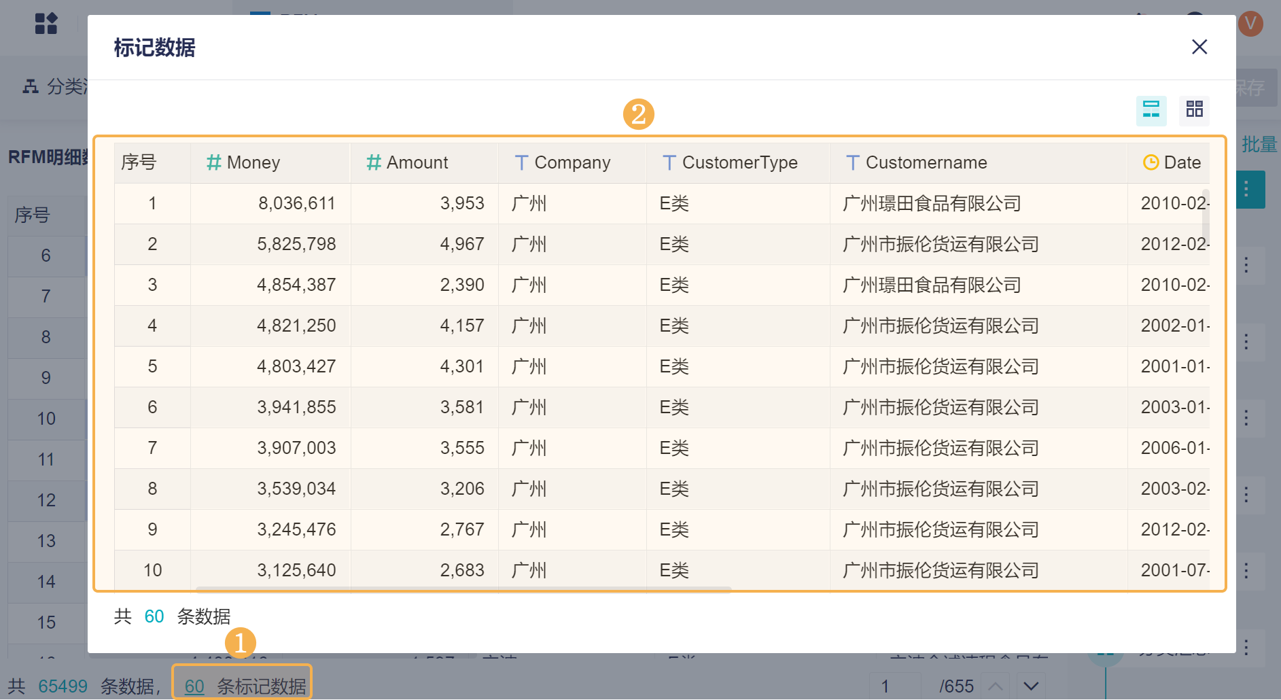The image size is (1281, 700).
Task: Click the 批量 button
Action: pyautogui.click(x=1259, y=144)
